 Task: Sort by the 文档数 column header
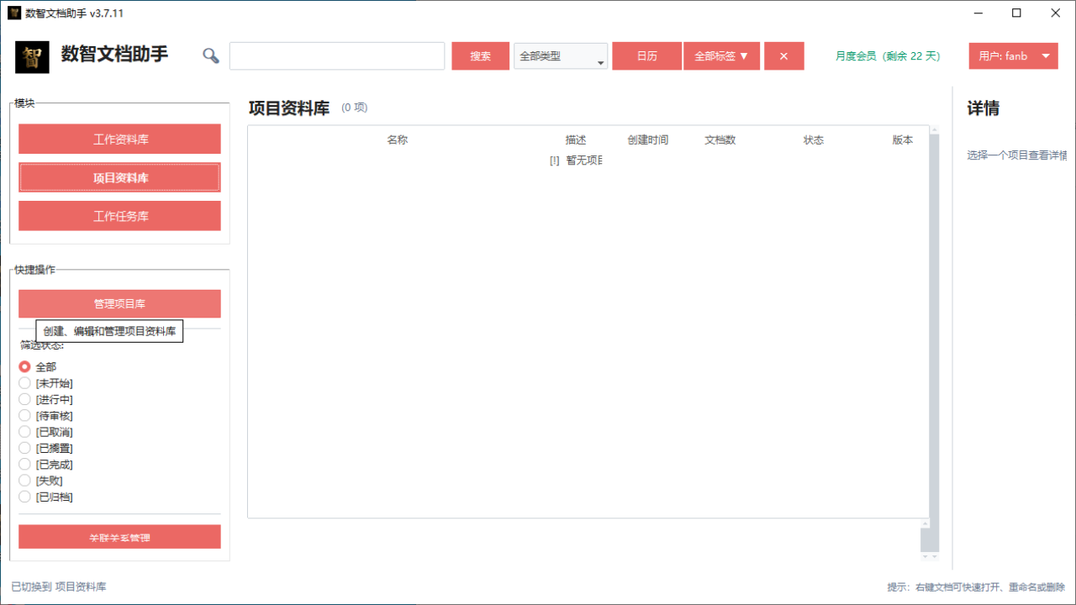[x=720, y=140]
